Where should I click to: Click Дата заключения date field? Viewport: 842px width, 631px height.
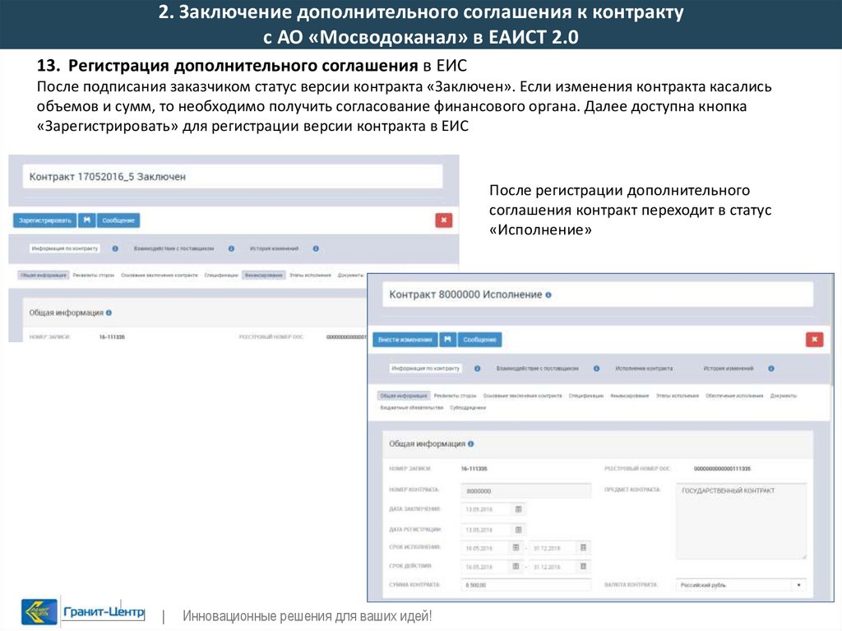pyautogui.click(x=486, y=509)
